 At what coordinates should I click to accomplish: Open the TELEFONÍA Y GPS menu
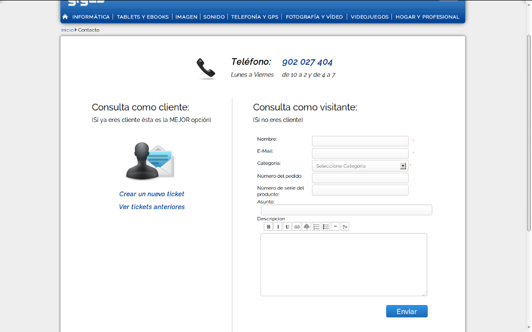click(x=254, y=17)
